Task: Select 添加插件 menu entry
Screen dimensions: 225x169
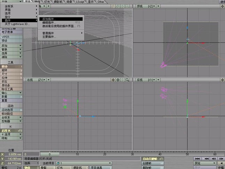Action: [61, 19]
